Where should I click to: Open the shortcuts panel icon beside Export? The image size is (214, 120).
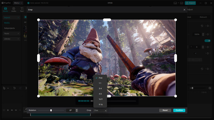click(x=182, y=3)
